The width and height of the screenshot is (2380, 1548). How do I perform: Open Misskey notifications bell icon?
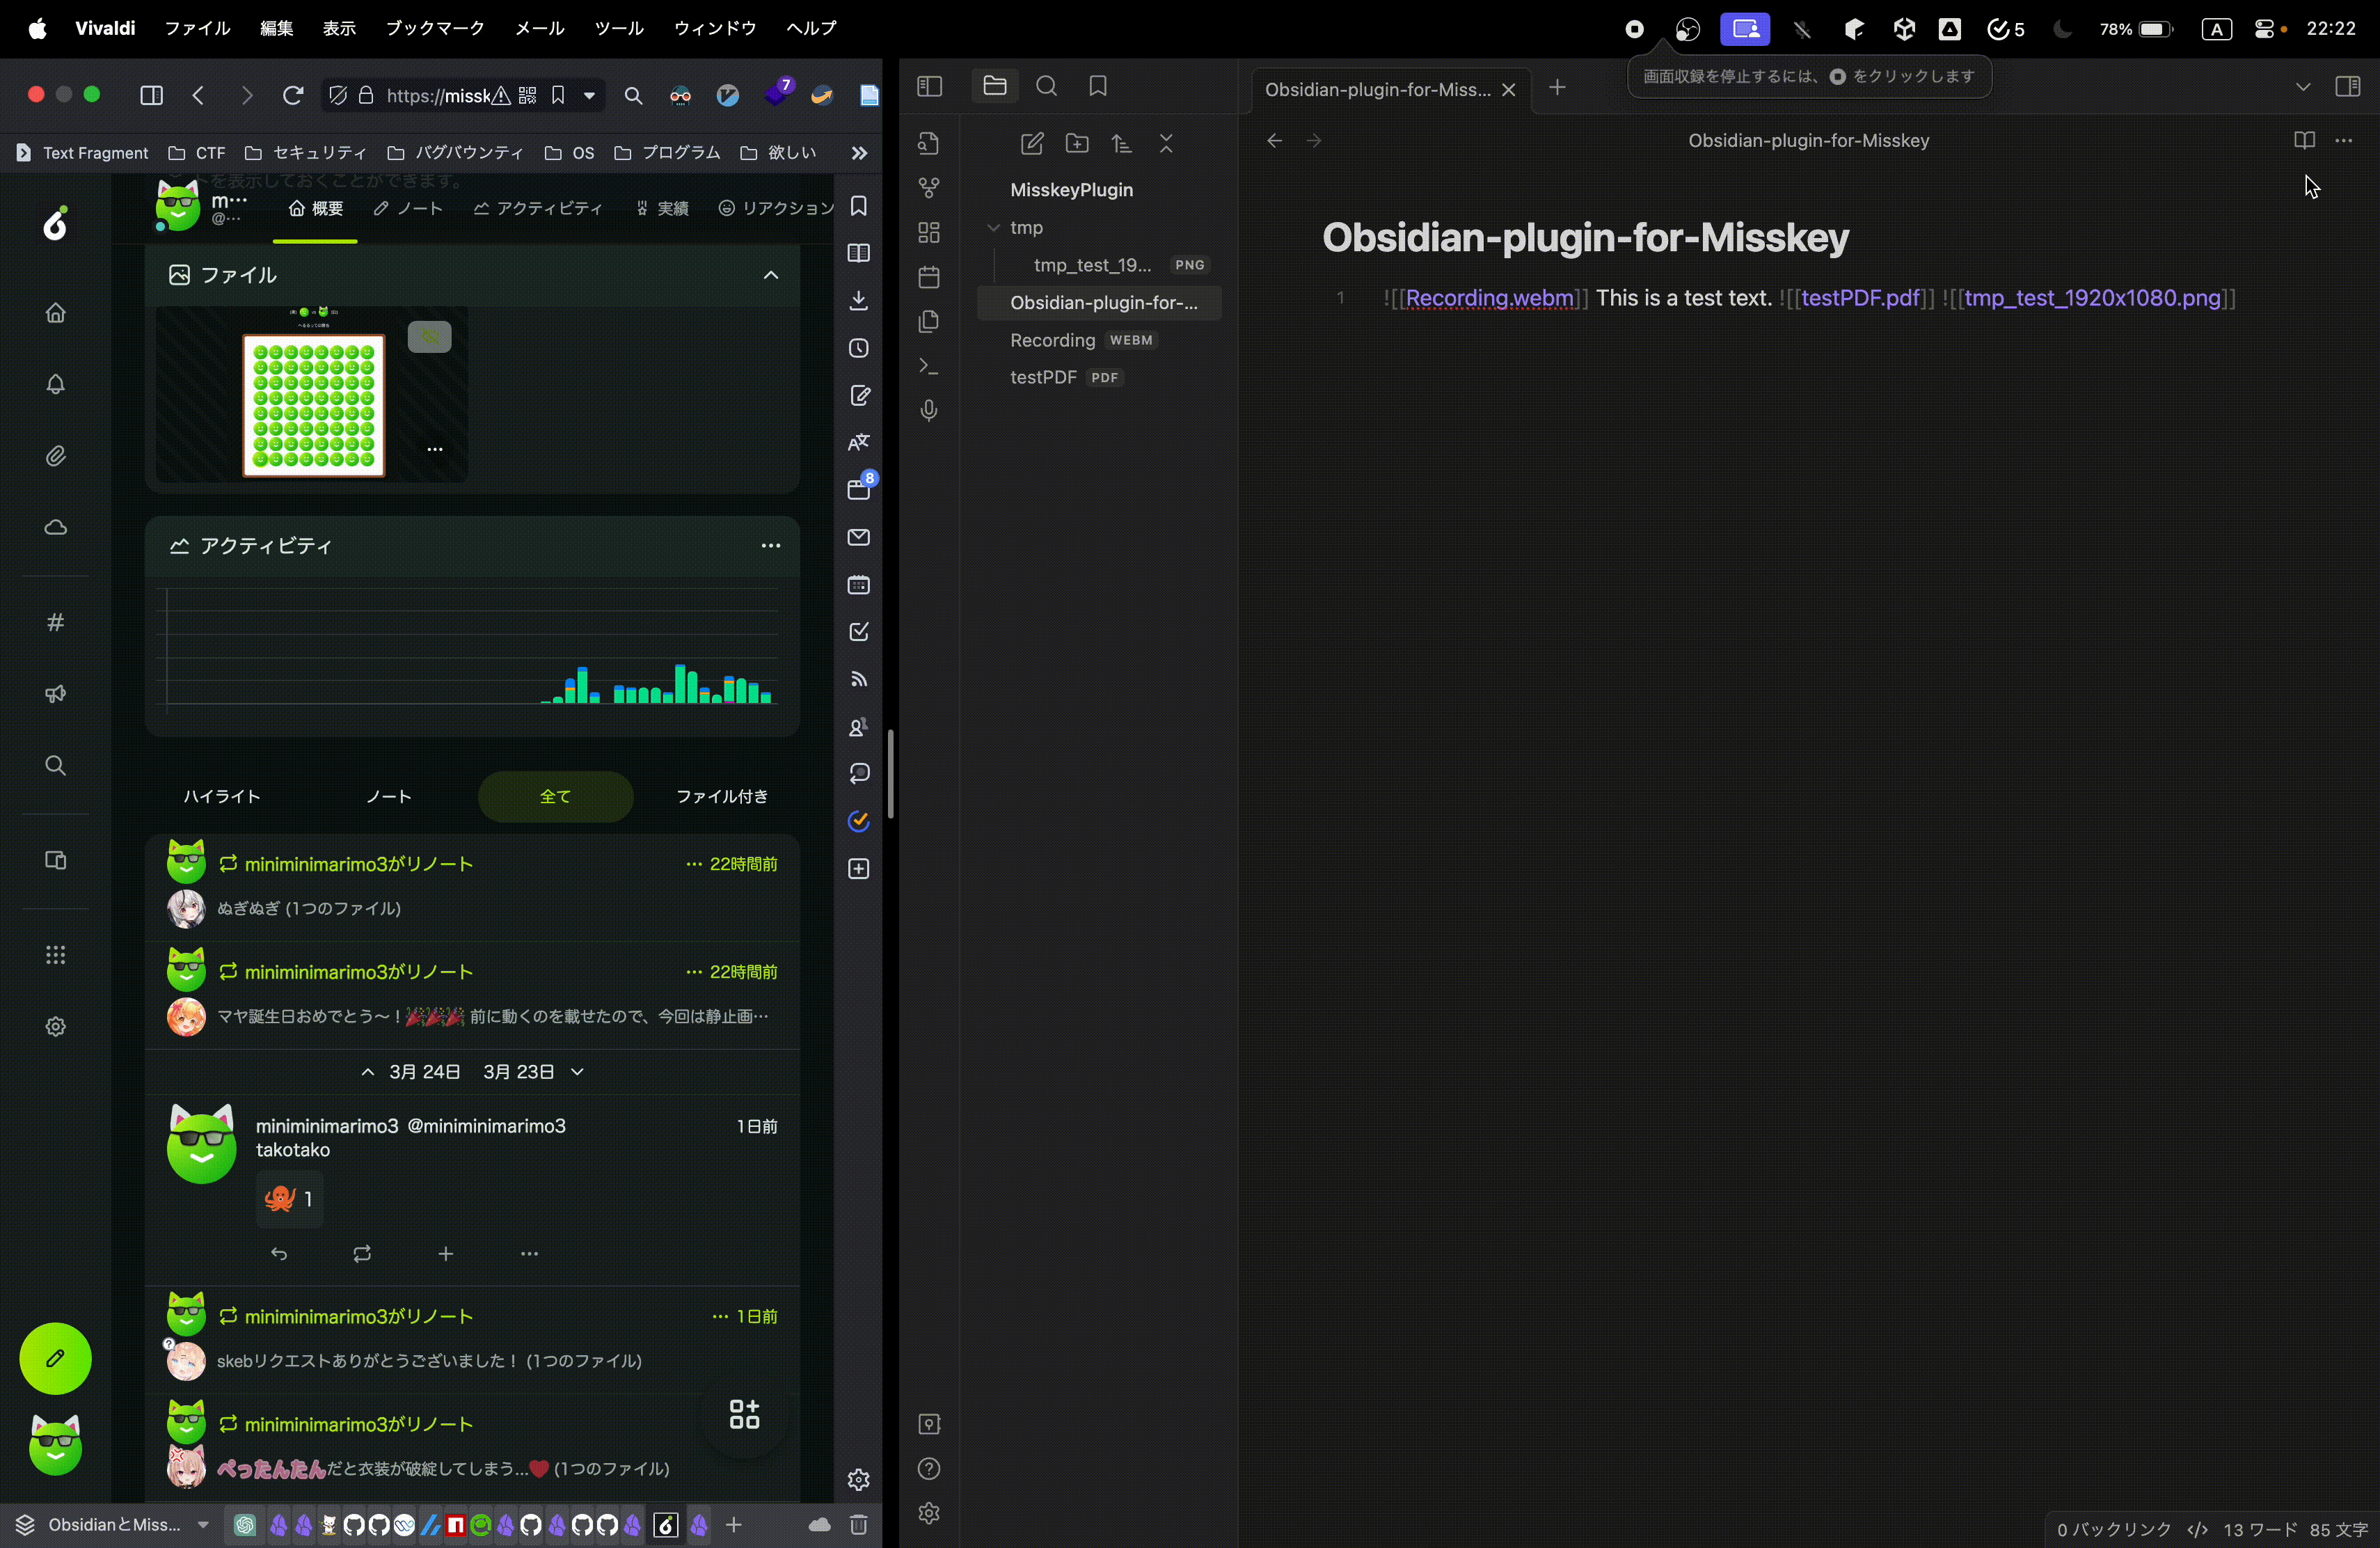click(x=56, y=384)
